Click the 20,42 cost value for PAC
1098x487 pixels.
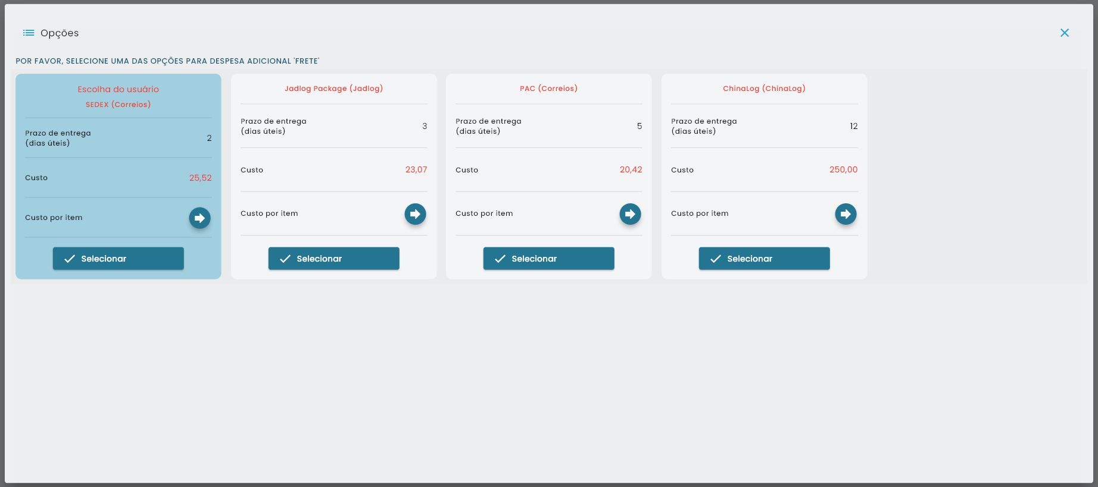(631, 170)
